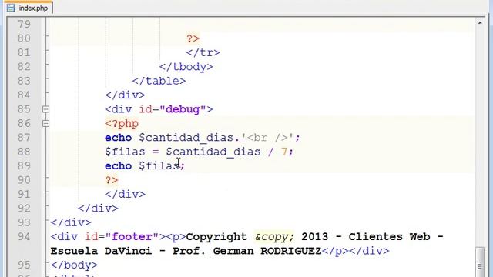Click line number 80 in the gutter
493x277 pixels.
[24, 38]
